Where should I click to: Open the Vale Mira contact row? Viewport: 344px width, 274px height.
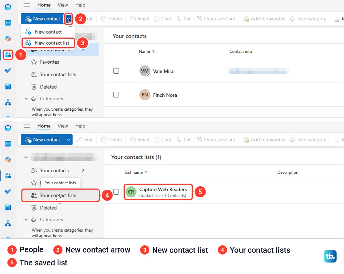(x=224, y=71)
